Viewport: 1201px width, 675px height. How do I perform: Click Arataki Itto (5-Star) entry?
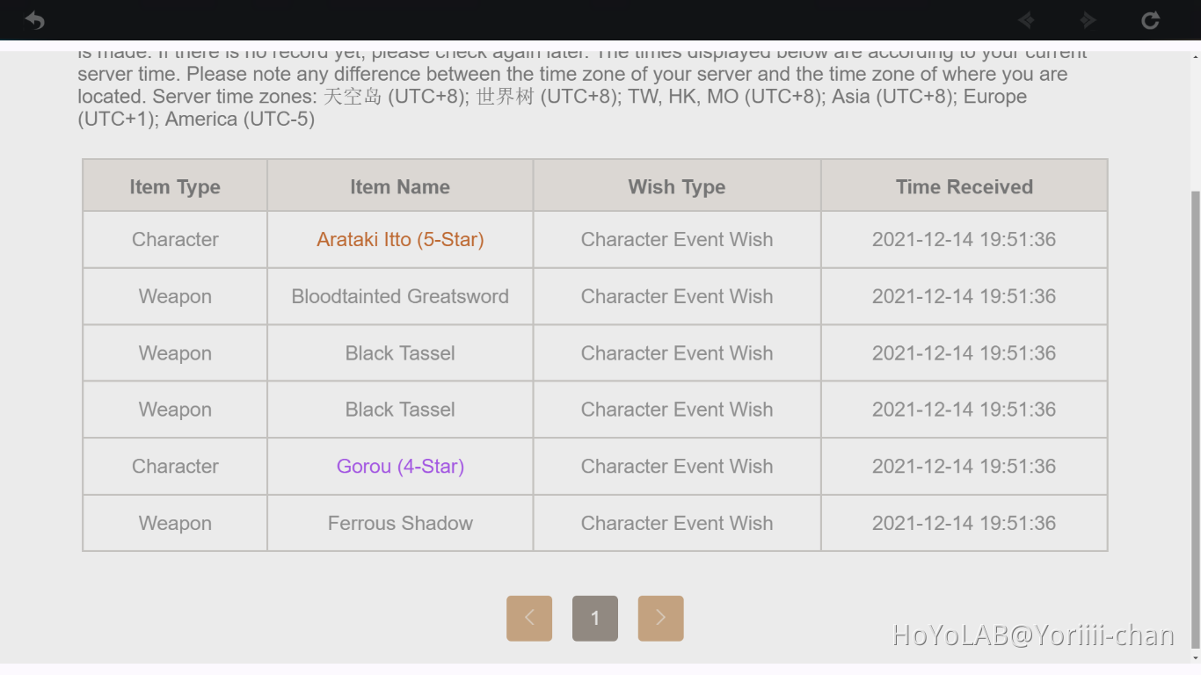click(x=400, y=239)
